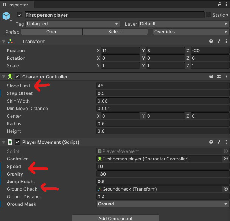Edit Position Z field
230x221 pixels.
(210, 51)
